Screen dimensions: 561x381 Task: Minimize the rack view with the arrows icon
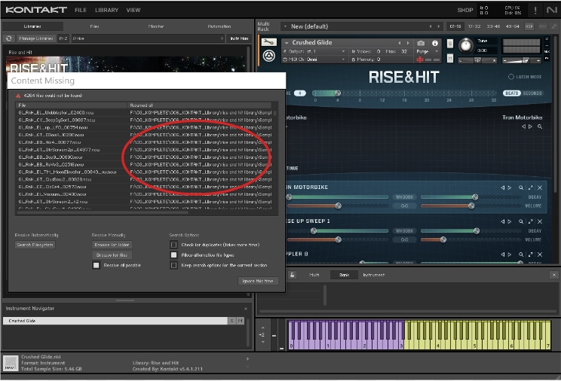click(554, 26)
